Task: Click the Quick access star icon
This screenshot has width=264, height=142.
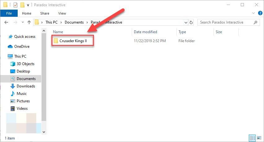Action: [x=11, y=37]
